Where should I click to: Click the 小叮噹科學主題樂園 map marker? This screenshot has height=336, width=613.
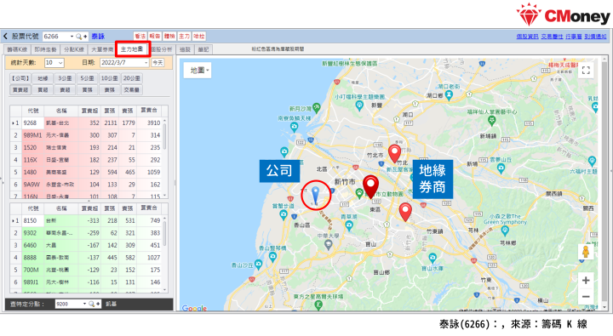(359, 105)
